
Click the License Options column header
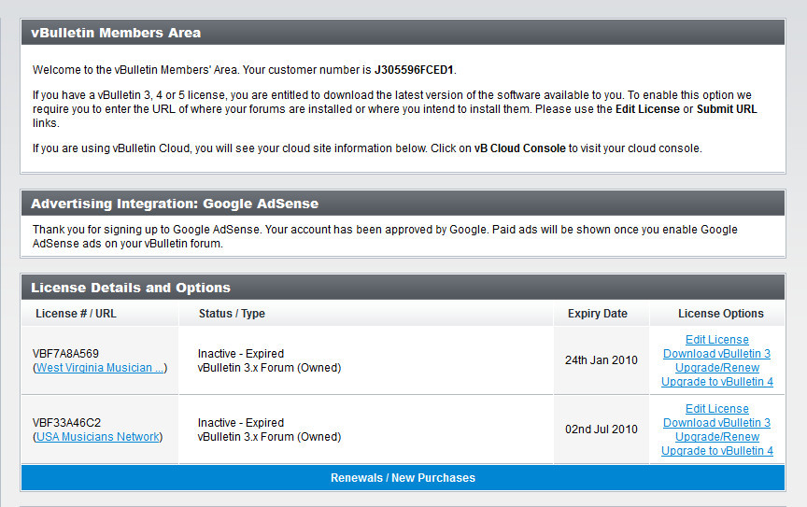(x=720, y=314)
